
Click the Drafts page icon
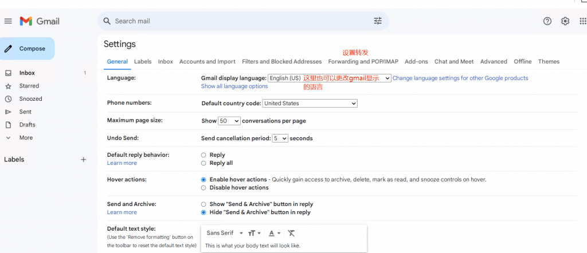click(x=8, y=125)
